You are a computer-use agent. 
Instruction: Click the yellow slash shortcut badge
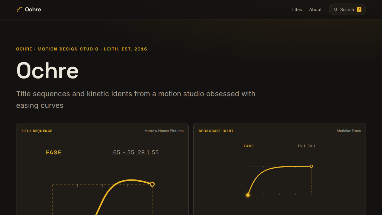(359, 10)
